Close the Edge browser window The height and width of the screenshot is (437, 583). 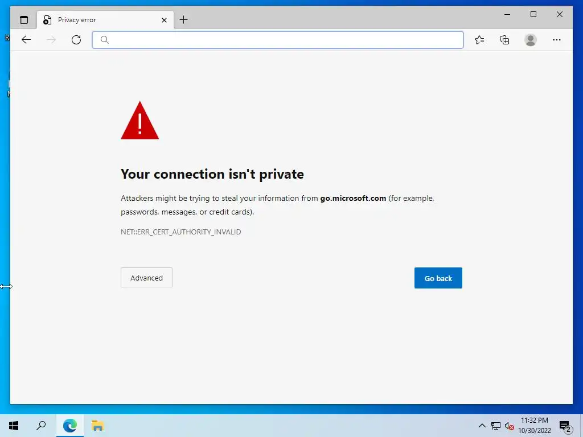(559, 14)
